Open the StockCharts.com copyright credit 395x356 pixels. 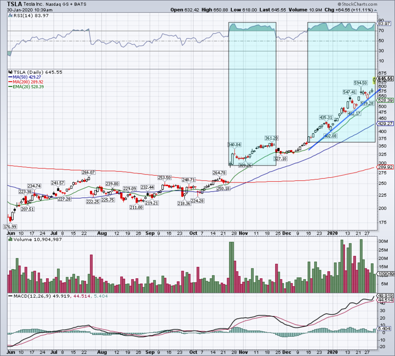tap(358, 4)
